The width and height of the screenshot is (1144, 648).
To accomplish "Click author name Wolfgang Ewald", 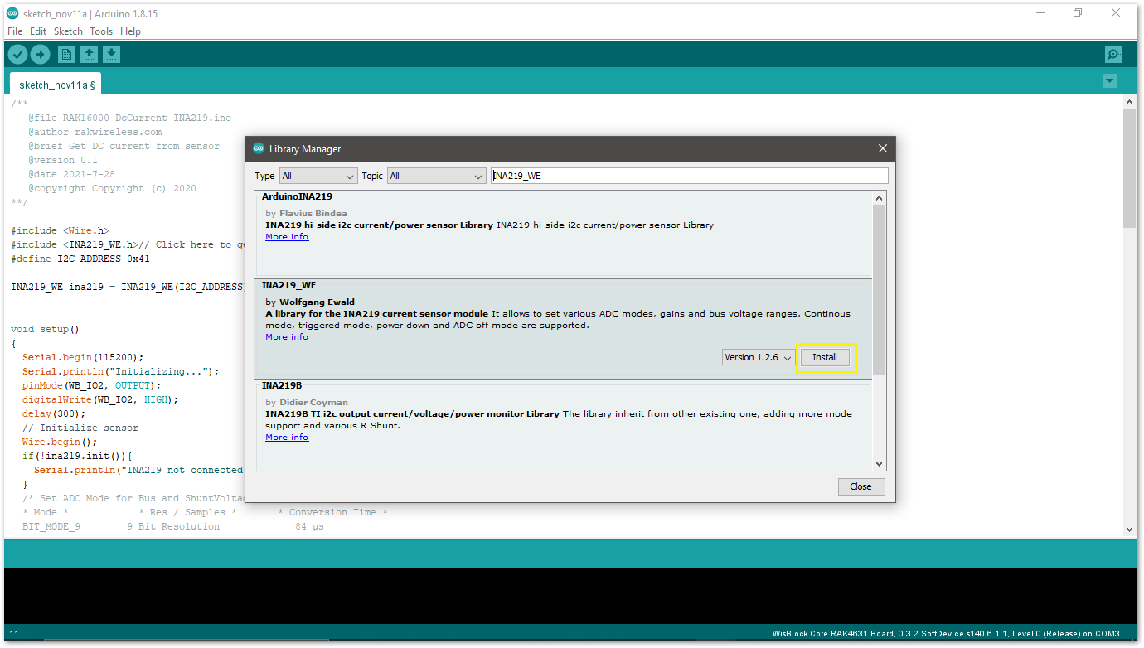I will click(x=317, y=302).
